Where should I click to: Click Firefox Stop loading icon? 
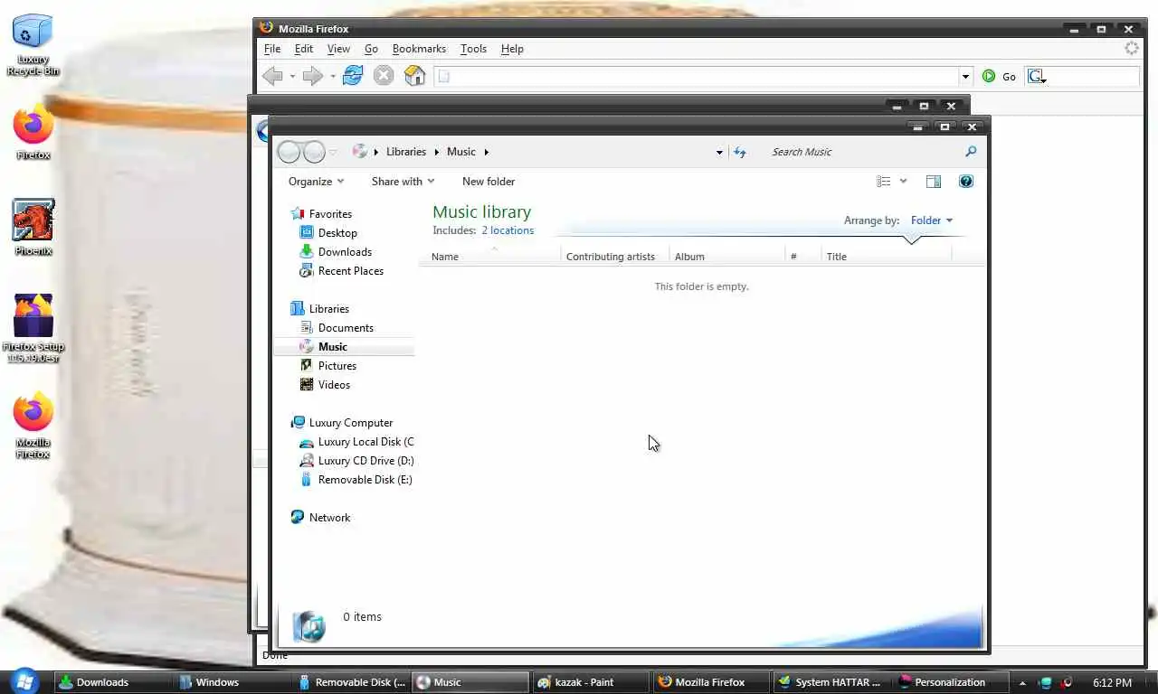pyautogui.click(x=384, y=76)
